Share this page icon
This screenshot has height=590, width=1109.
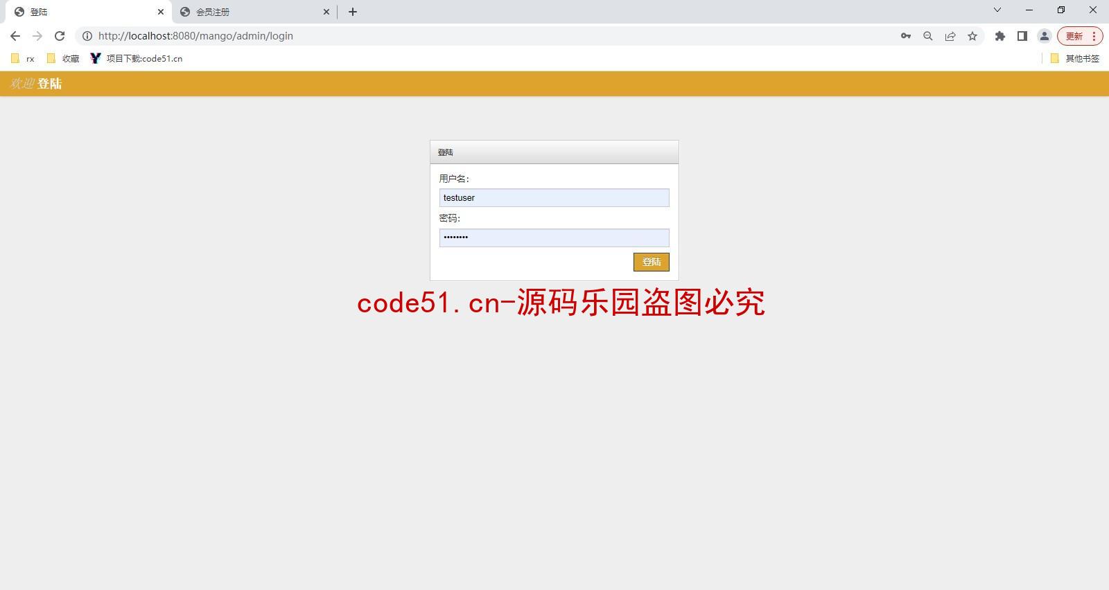(x=950, y=36)
